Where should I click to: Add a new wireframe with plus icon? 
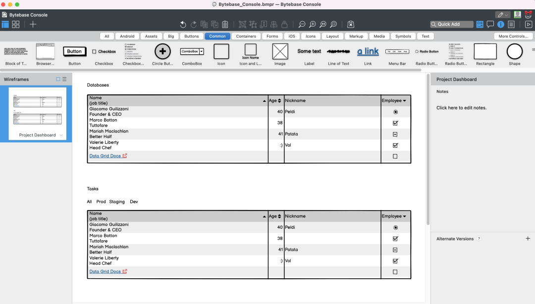(33, 24)
